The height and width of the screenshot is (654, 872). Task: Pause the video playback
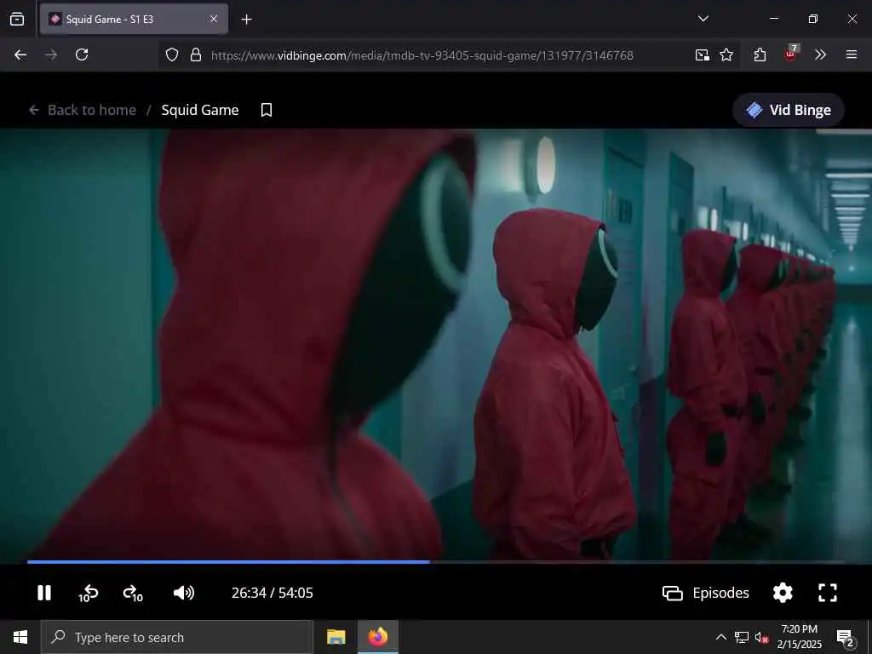coord(44,593)
